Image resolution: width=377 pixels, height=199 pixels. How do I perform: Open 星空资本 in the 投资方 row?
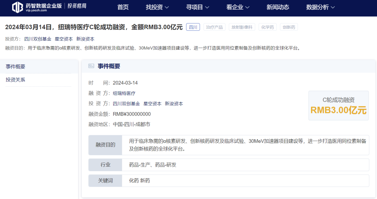[153, 104]
